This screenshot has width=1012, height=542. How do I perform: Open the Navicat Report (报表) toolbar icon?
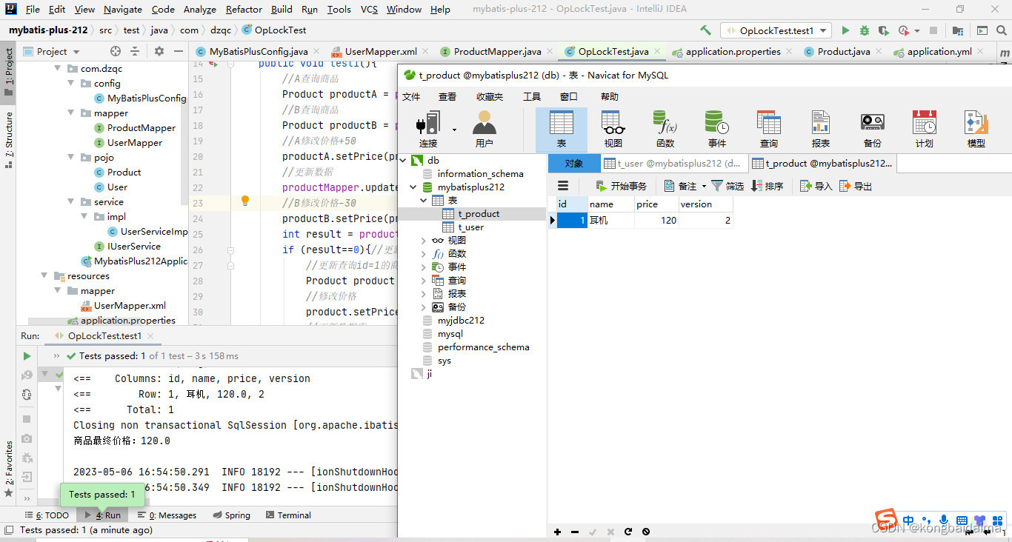[x=820, y=129]
